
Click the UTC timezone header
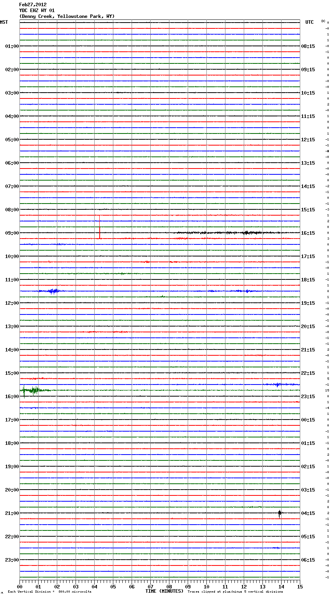(309, 22)
